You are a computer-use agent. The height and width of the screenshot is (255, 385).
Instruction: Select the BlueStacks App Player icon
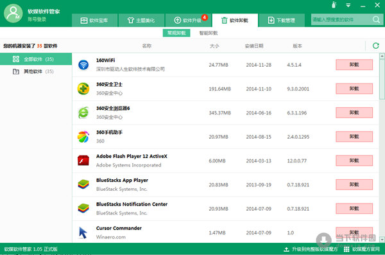point(83,184)
